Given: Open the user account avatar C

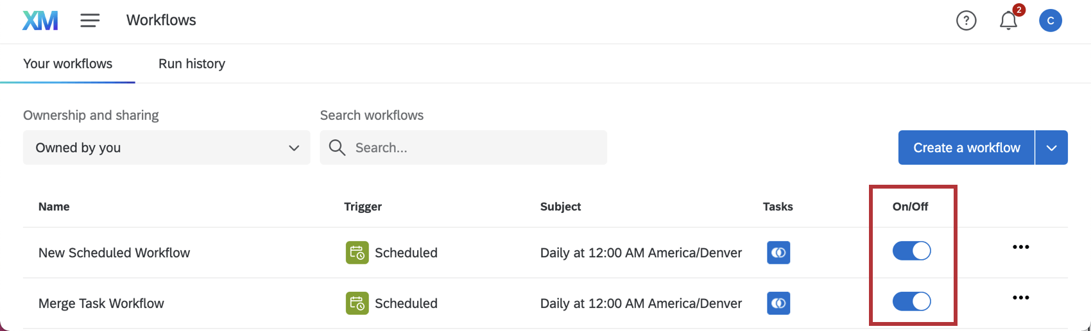Looking at the screenshot, I should (x=1051, y=21).
